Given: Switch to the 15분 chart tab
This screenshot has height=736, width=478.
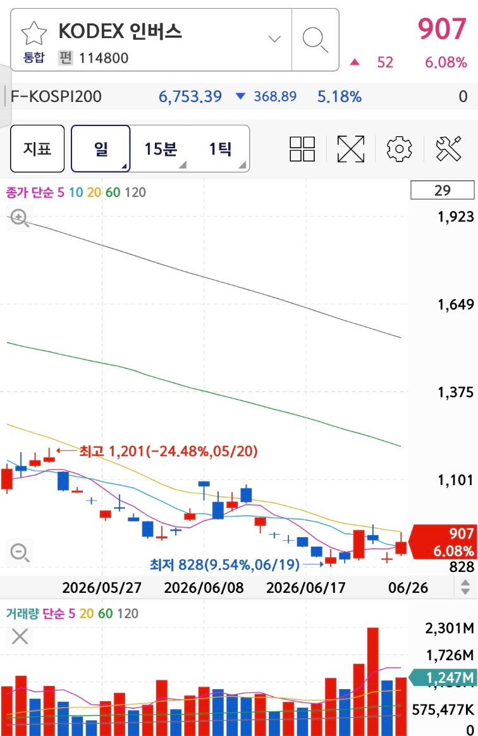Looking at the screenshot, I should tap(161, 149).
